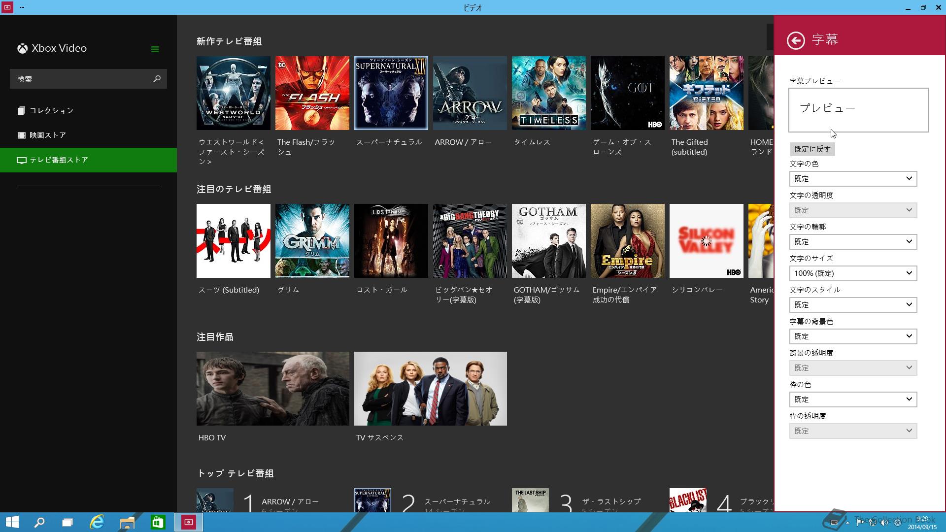Screen dimensions: 946x532
Task: Open File Explorer from taskbar
Action: (x=127, y=522)
